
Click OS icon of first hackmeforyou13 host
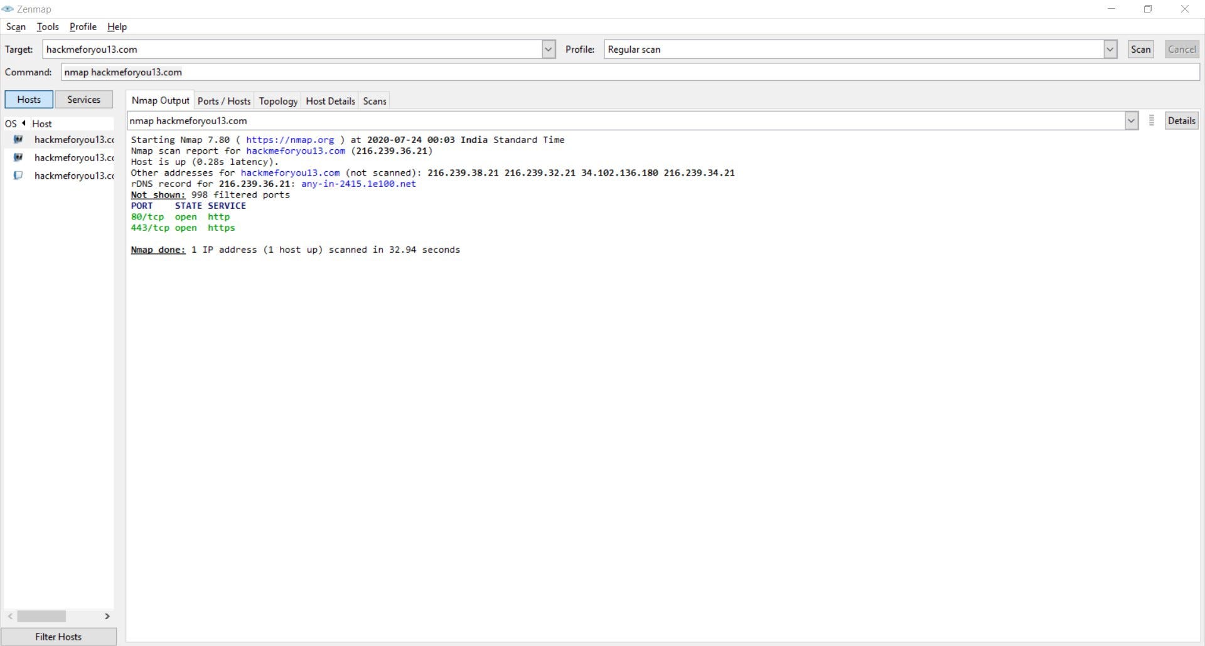(x=18, y=139)
